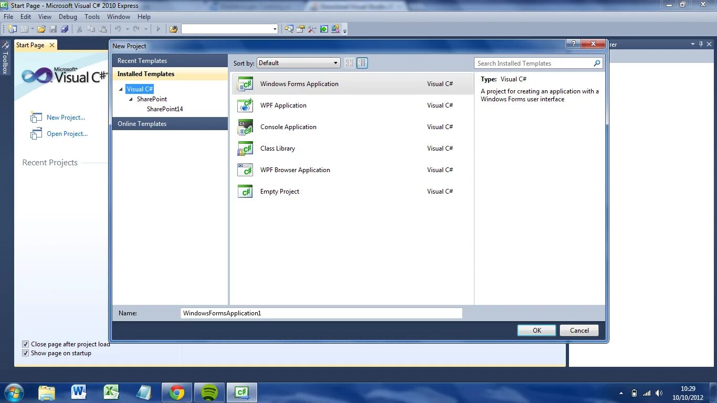Open the Solution Explorer window position dropdown
This screenshot has width=717, height=403.
click(x=693, y=45)
